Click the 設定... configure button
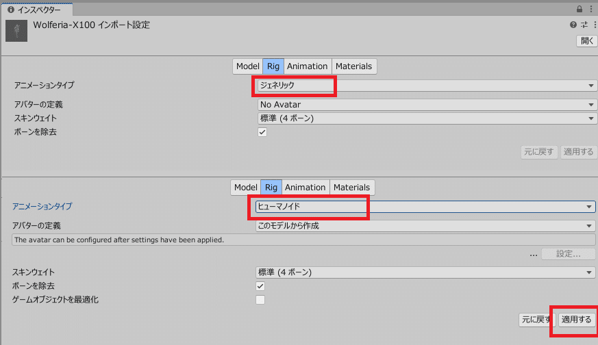This screenshot has width=598, height=345. 569,254
